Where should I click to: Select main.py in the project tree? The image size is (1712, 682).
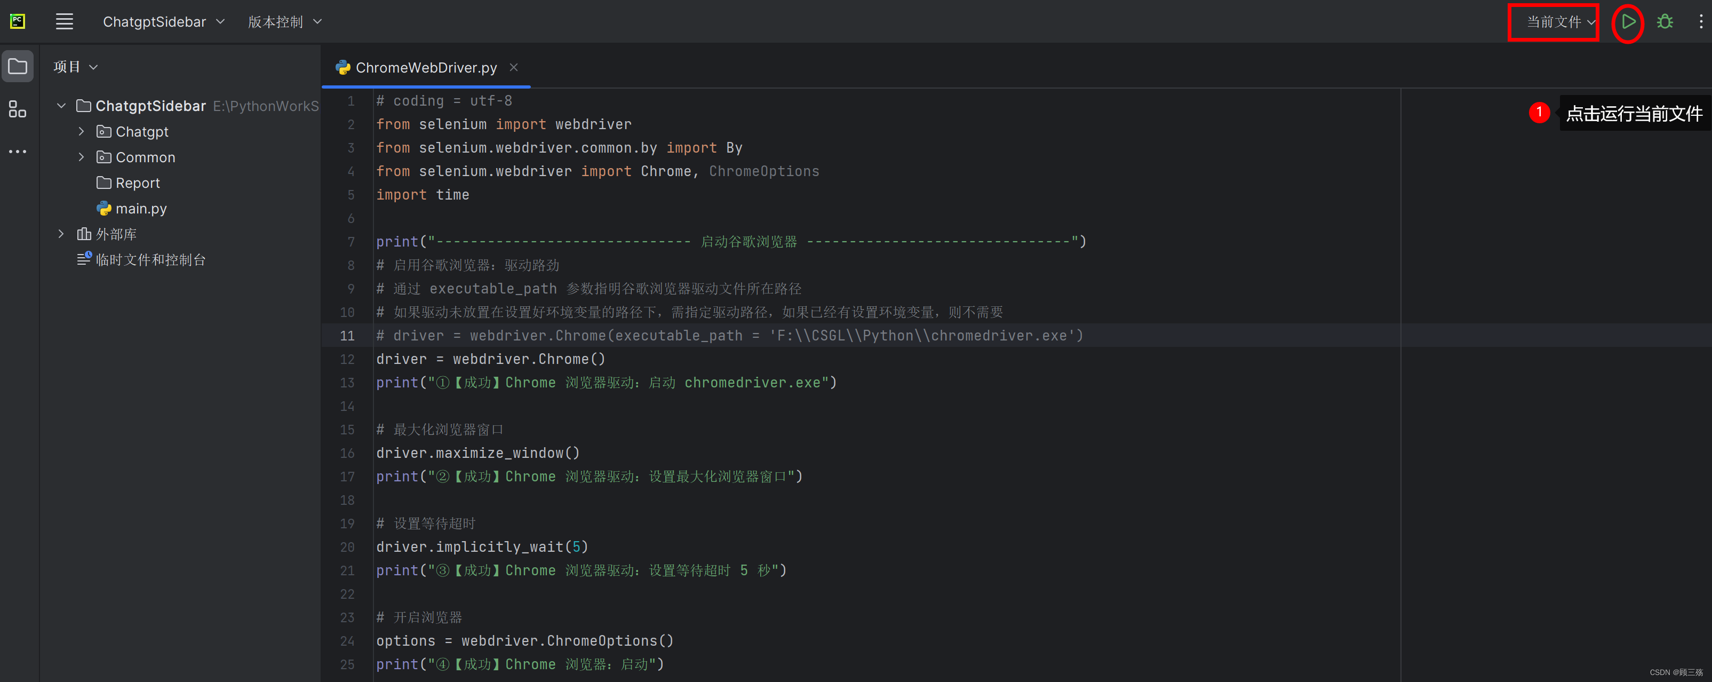coord(132,208)
